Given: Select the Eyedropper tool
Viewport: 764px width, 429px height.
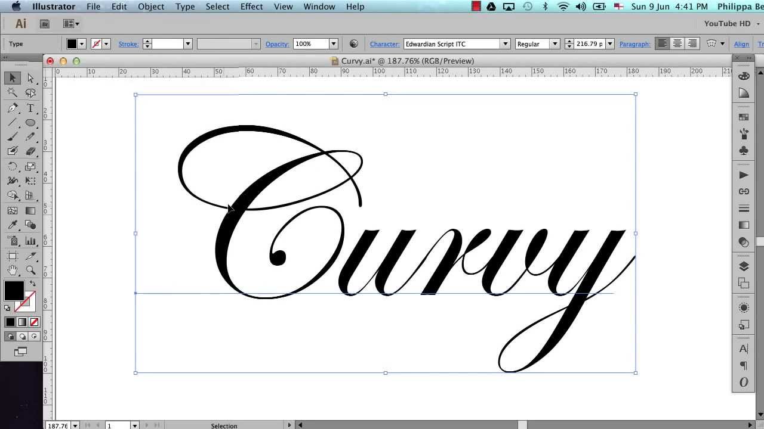Looking at the screenshot, I should tap(12, 225).
